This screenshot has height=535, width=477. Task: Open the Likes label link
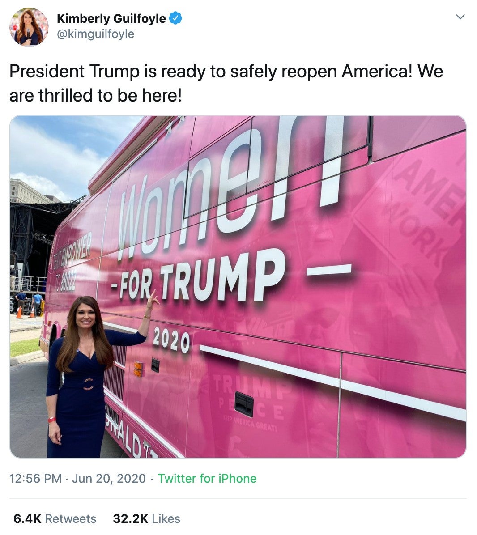pos(166,518)
